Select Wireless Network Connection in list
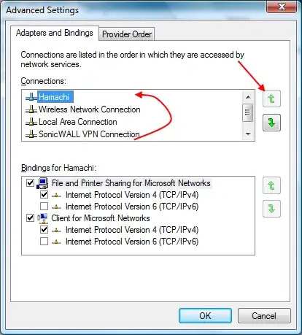 [83, 109]
